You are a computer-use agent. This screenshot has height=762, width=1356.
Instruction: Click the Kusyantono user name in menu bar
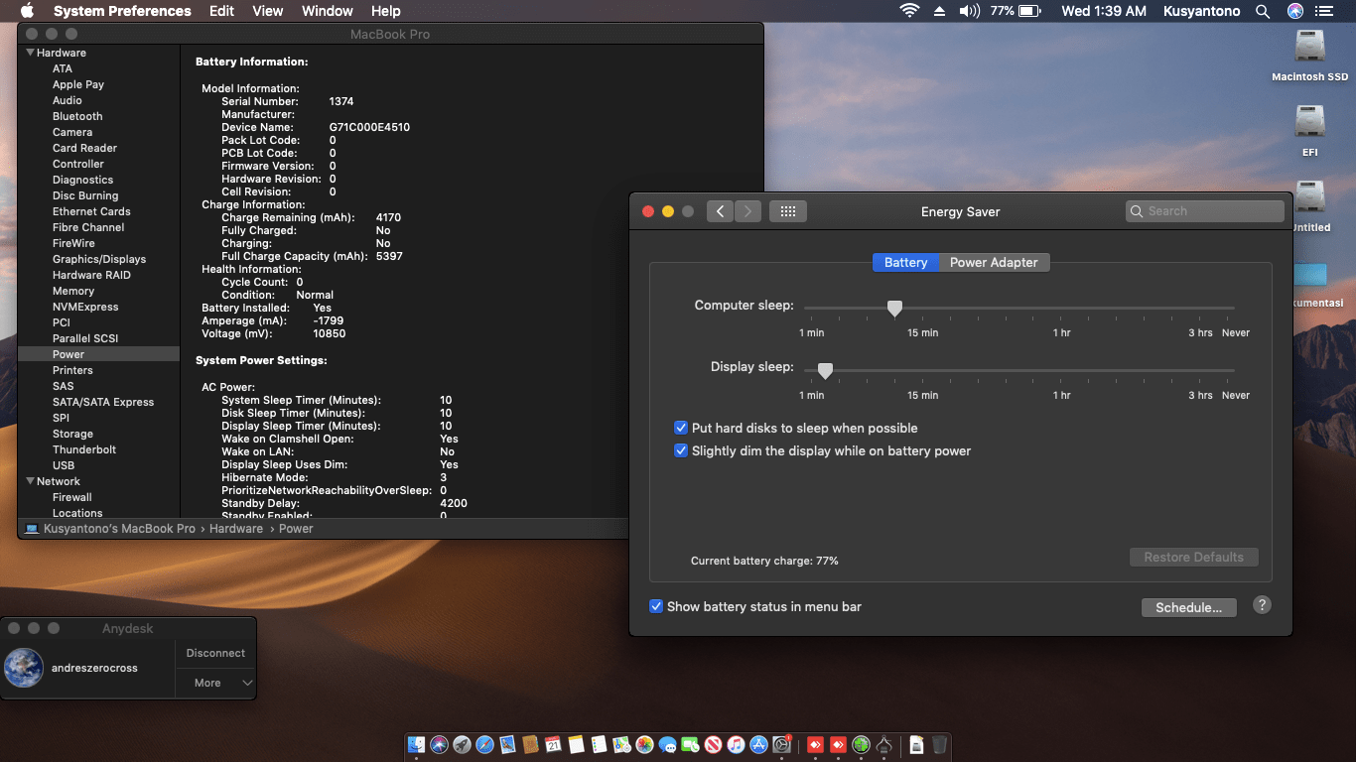(x=1202, y=11)
